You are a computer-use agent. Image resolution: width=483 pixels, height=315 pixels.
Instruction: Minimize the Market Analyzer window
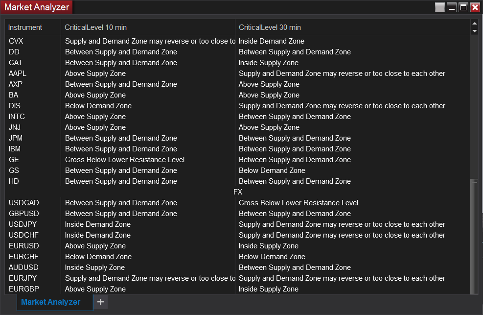pos(452,7)
